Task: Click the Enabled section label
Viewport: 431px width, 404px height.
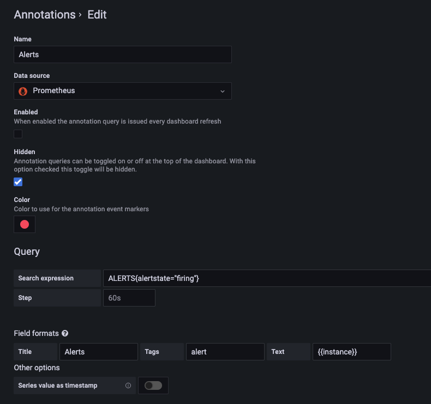Action: point(26,112)
